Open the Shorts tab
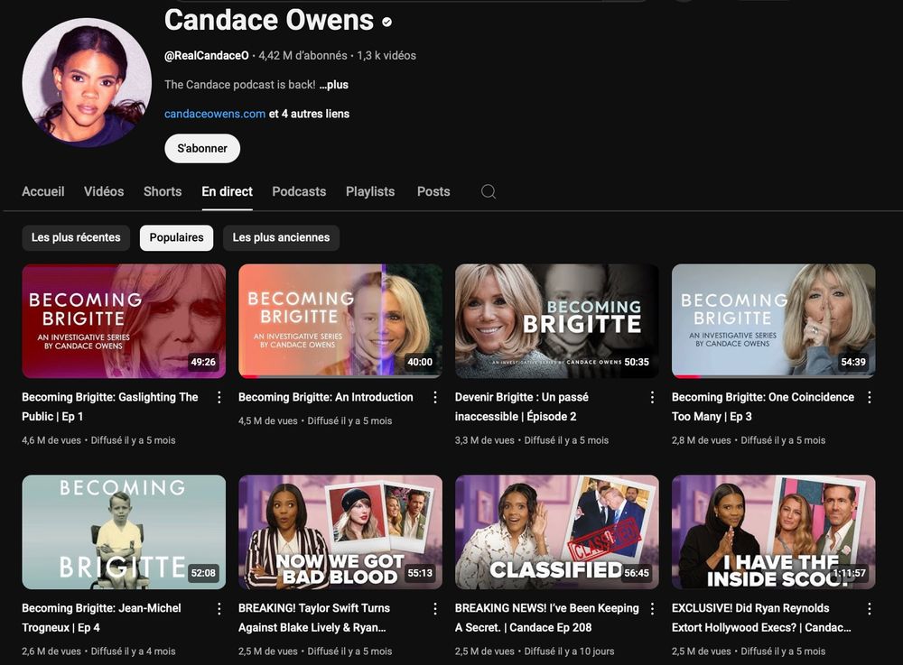 pyautogui.click(x=163, y=191)
